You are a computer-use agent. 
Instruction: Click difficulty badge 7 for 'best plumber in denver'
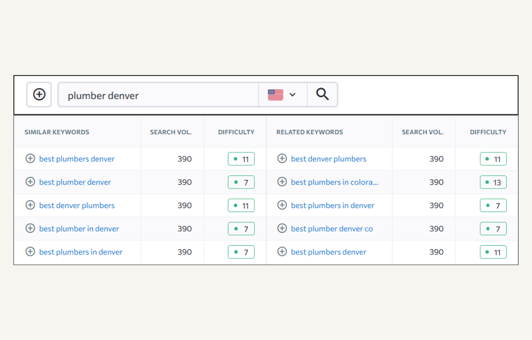(241, 229)
